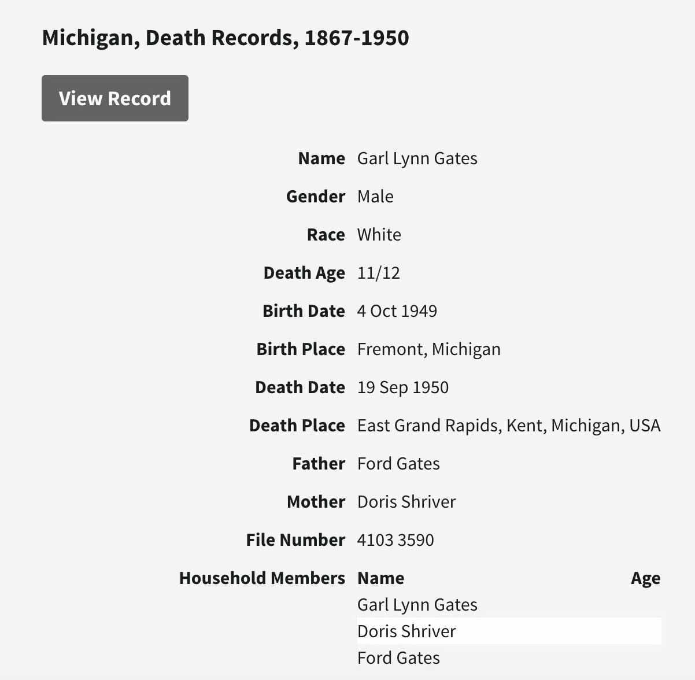Image resolution: width=695 pixels, height=680 pixels.
Task: Click the Mother field value Doris Shriver
Action: point(406,502)
